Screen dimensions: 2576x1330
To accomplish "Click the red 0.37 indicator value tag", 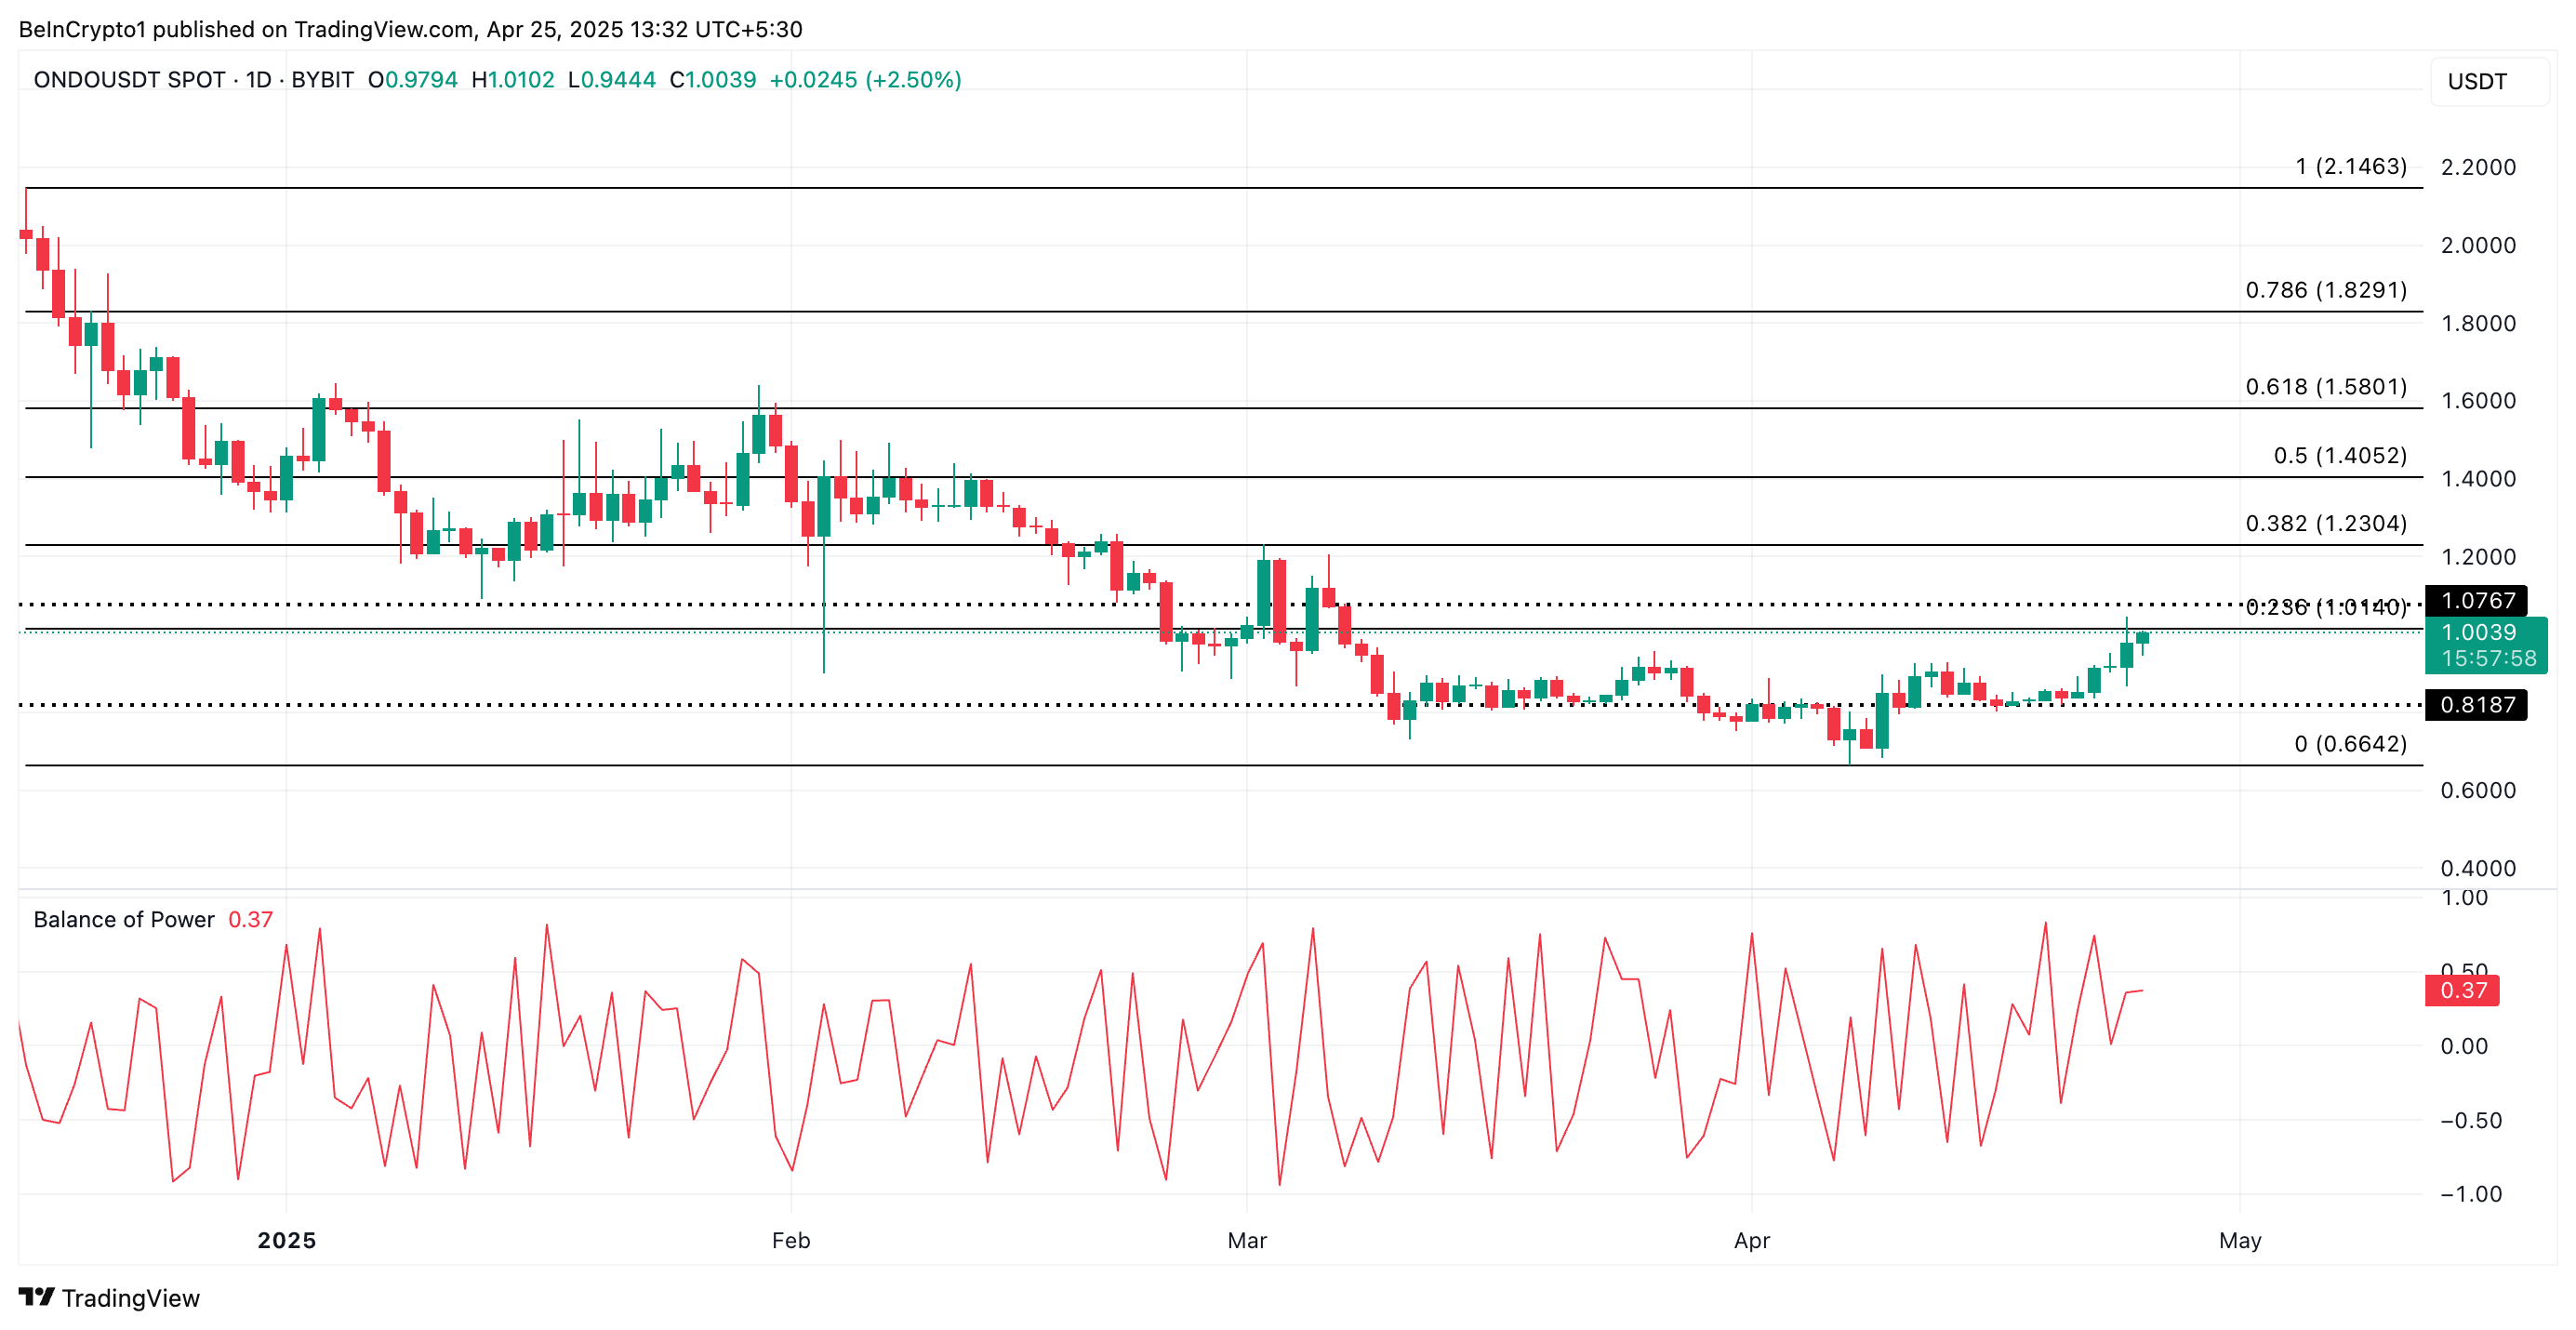I will click(x=2462, y=990).
